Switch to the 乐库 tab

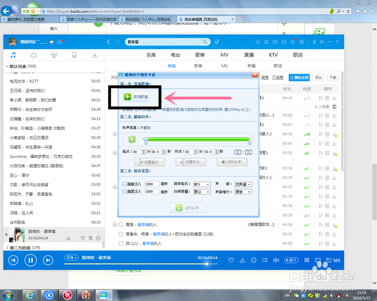click(x=151, y=55)
